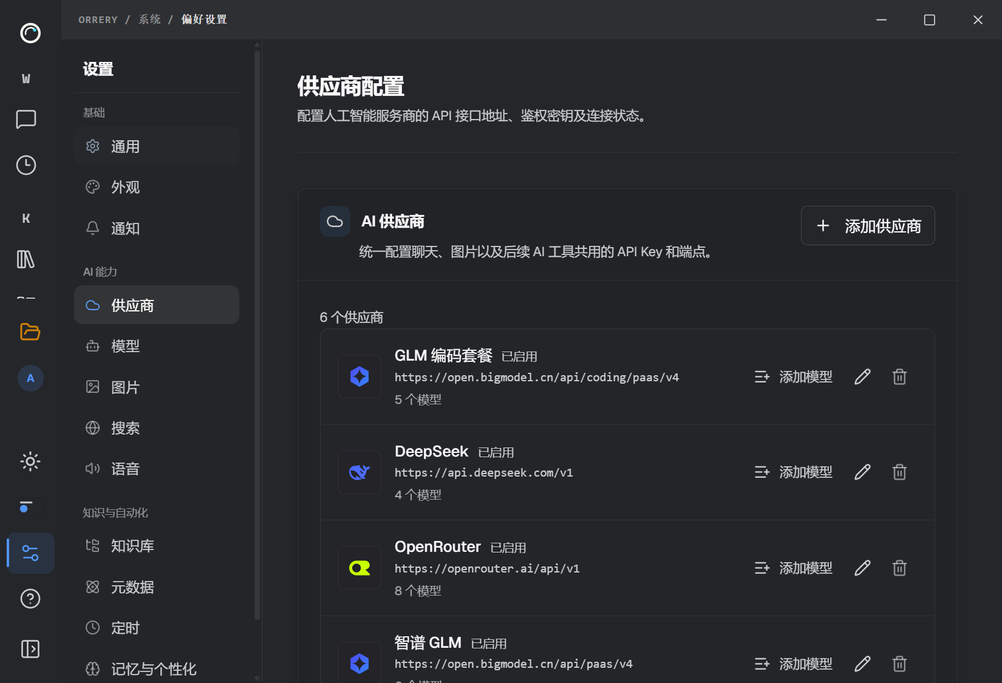Click the 添加供应商 add provider button
The width and height of the screenshot is (1002, 683).
point(868,226)
